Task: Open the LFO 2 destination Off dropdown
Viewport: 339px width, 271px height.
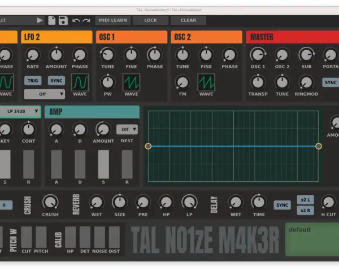Action: click(44, 94)
